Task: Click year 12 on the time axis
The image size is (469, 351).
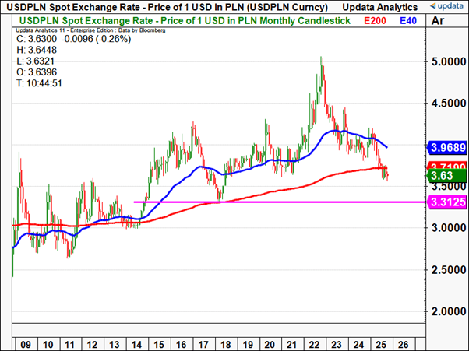Action: (92, 345)
